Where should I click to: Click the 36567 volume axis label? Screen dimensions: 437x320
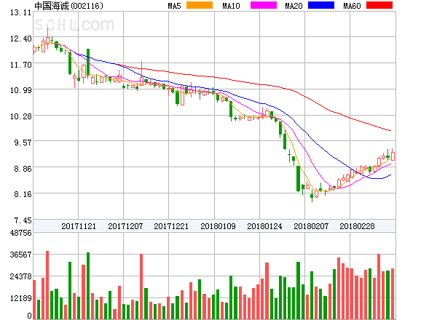click(x=20, y=255)
